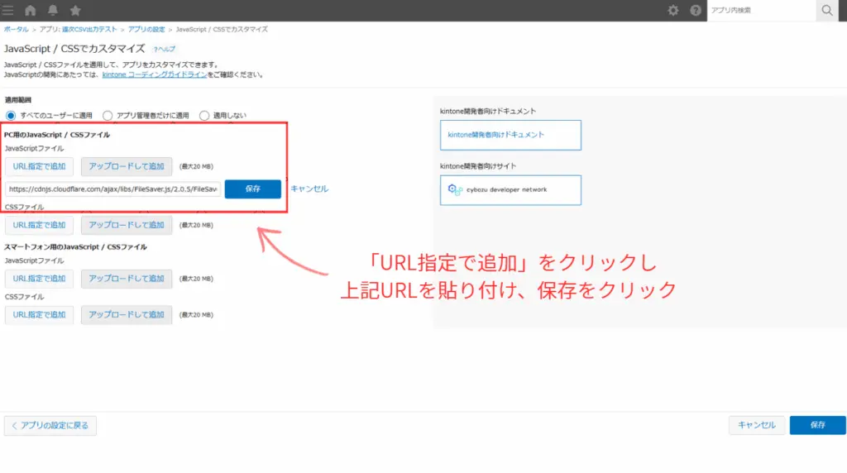The image size is (847, 473).
Task: Click the cybozu developer network logo icon
Action: (x=455, y=189)
